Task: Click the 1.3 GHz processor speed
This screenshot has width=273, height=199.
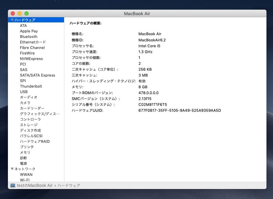Action: click(x=145, y=52)
